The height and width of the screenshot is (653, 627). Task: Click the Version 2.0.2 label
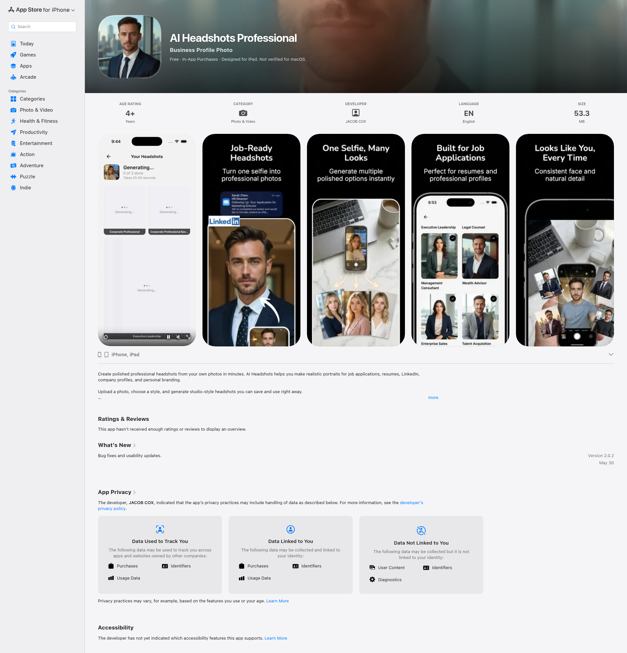(601, 456)
